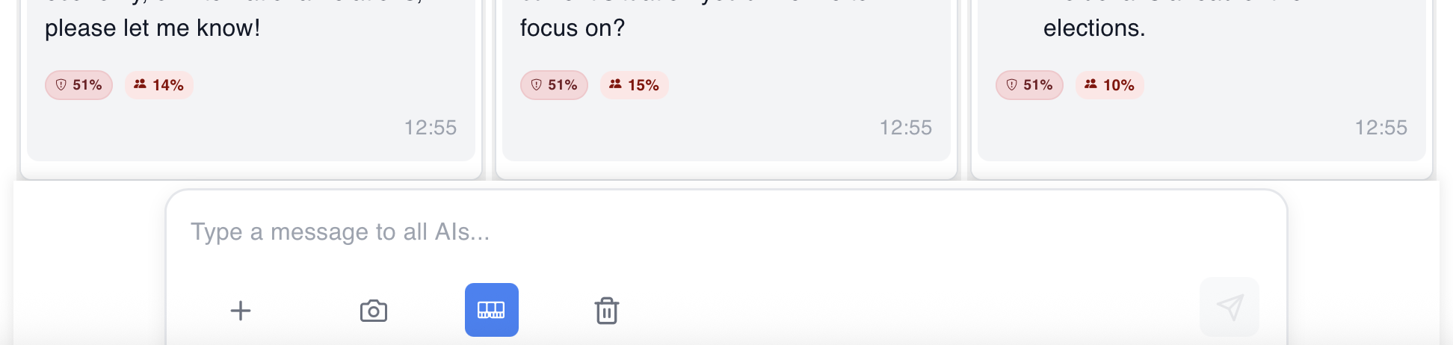Screen dimensions: 1453x345
Task: Click the 'please let me know!' message text
Action: (152, 28)
